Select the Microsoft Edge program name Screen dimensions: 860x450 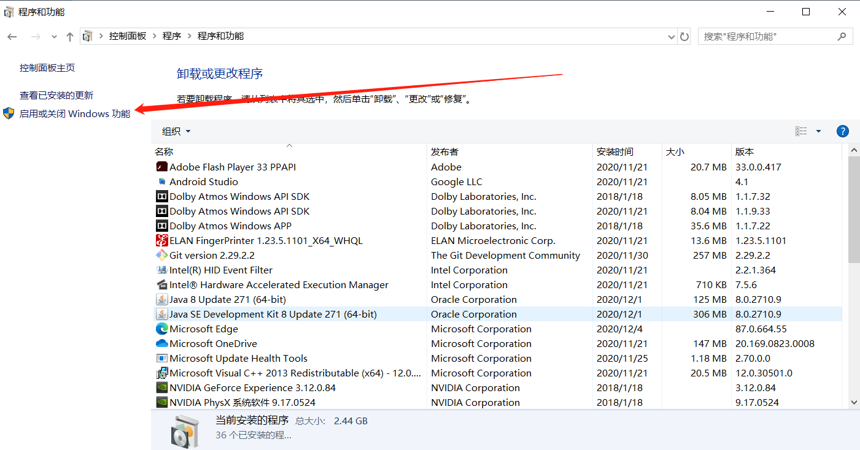tap(204, 329)
